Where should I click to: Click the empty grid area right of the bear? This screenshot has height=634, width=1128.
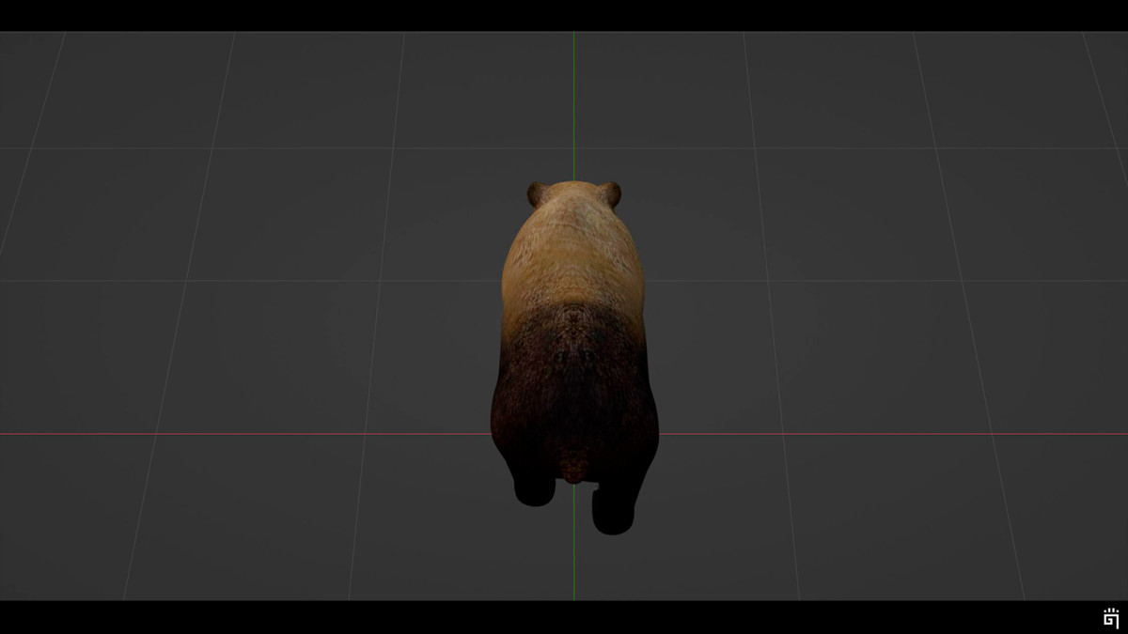pos(846,329)
